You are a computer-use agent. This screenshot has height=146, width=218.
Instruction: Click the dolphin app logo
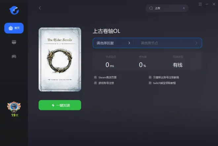pos(14,10)
